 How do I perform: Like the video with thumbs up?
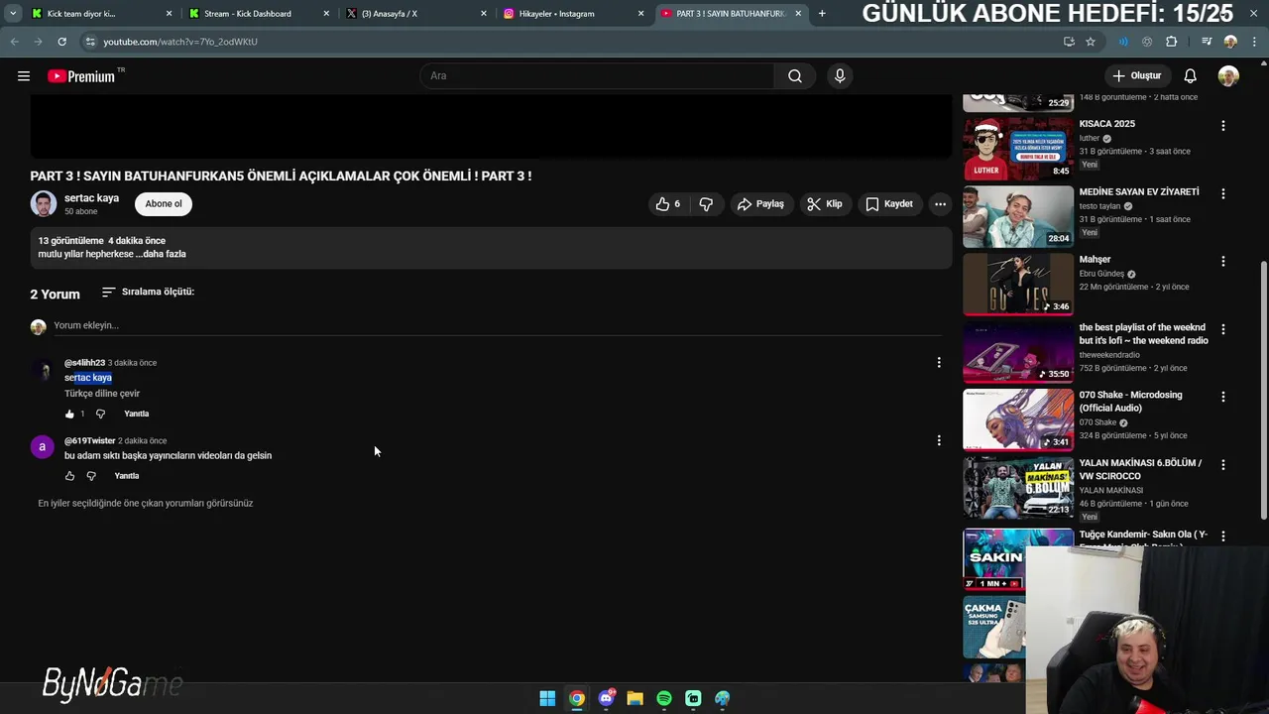[x=667, y=204]
